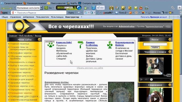Open the Ламинат Ecoflooring ad link
The width and height of the screenshot is (182, 102).
(x=92, y=44)
